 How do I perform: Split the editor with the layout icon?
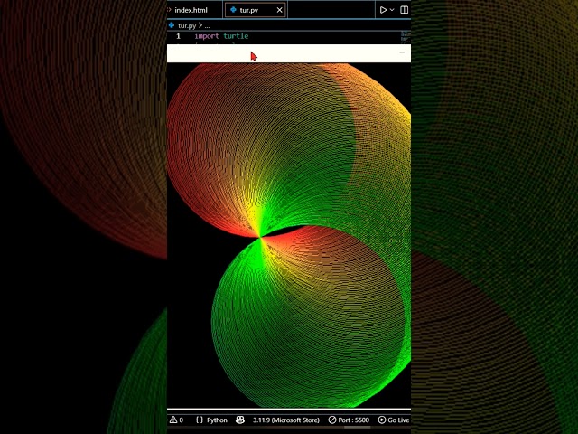tap(404, 10)
